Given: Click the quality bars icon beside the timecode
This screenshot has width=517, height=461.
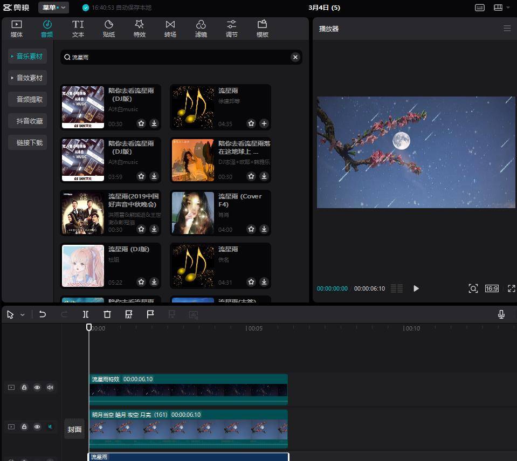Looking at the screenshot, I should pos(397,288).
